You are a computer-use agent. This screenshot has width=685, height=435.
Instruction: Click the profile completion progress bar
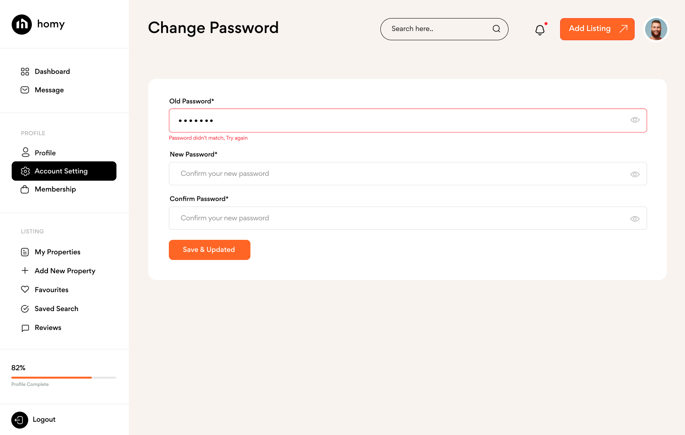(x=64, y=377)
